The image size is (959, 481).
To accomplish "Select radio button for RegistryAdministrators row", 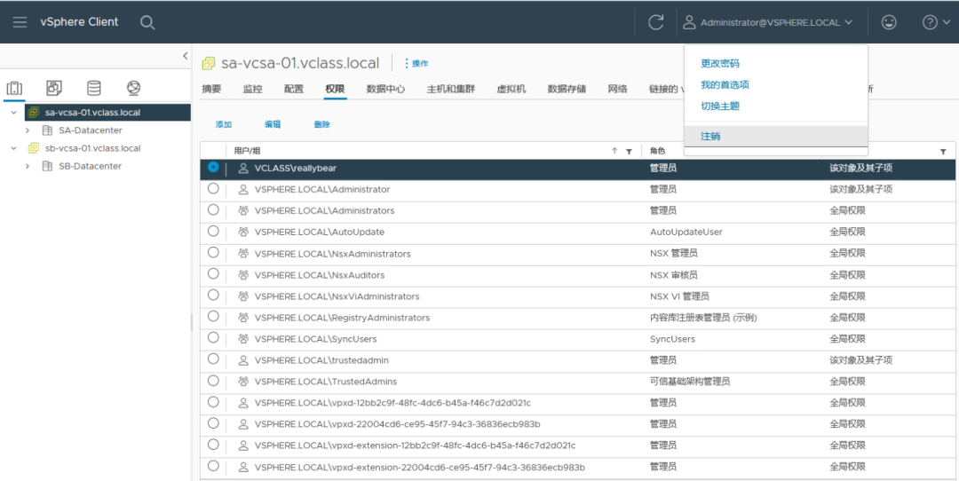I will pyautogui.click(x=213, y=316).
